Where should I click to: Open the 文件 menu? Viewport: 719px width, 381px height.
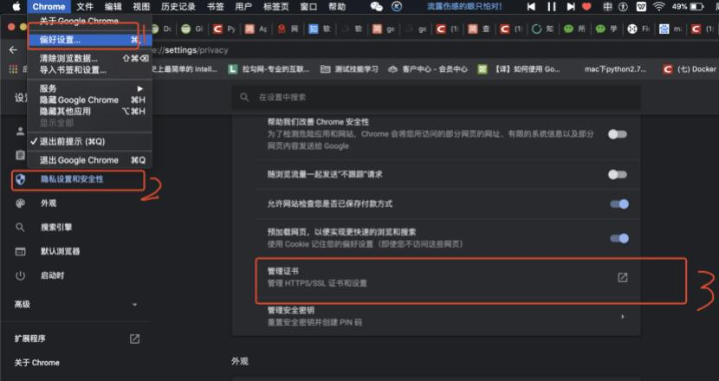pyautogui.click(x=85, y=6)
